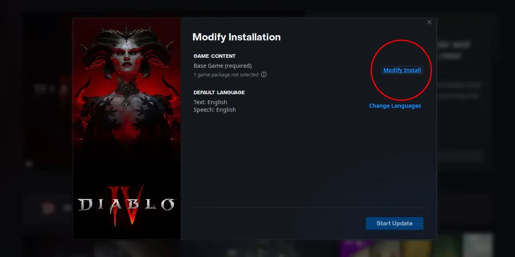Click the Diablo IV logo on cover art

click(126, 205)
